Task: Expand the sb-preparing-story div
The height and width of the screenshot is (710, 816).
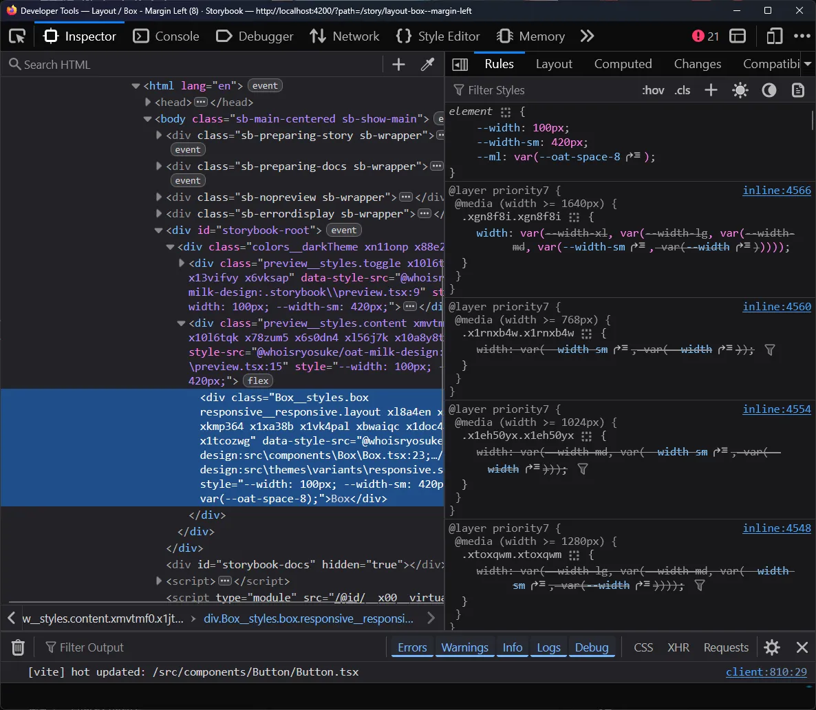Action: [158, 135]
